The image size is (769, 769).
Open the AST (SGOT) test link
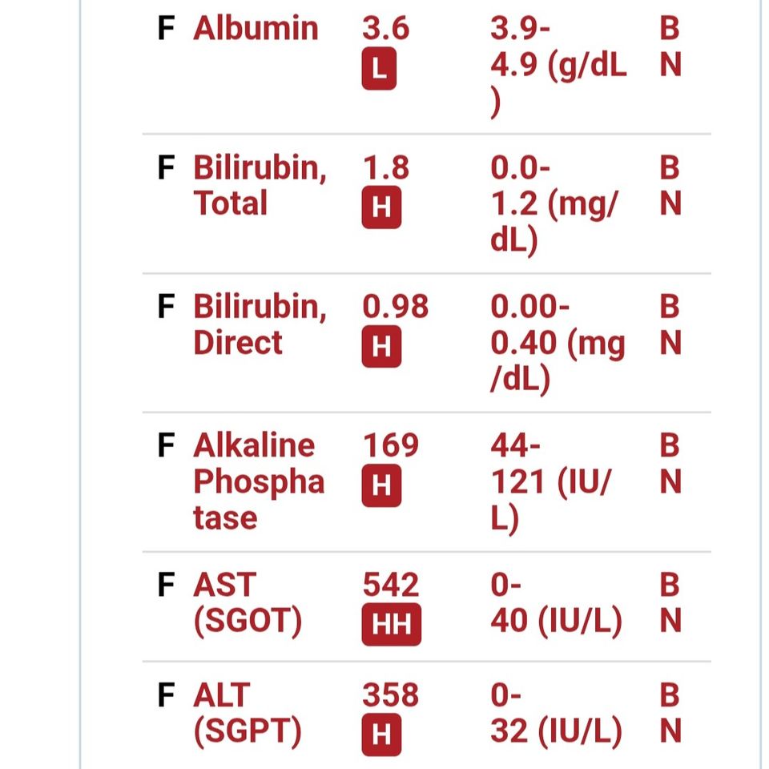click(248, 602)
